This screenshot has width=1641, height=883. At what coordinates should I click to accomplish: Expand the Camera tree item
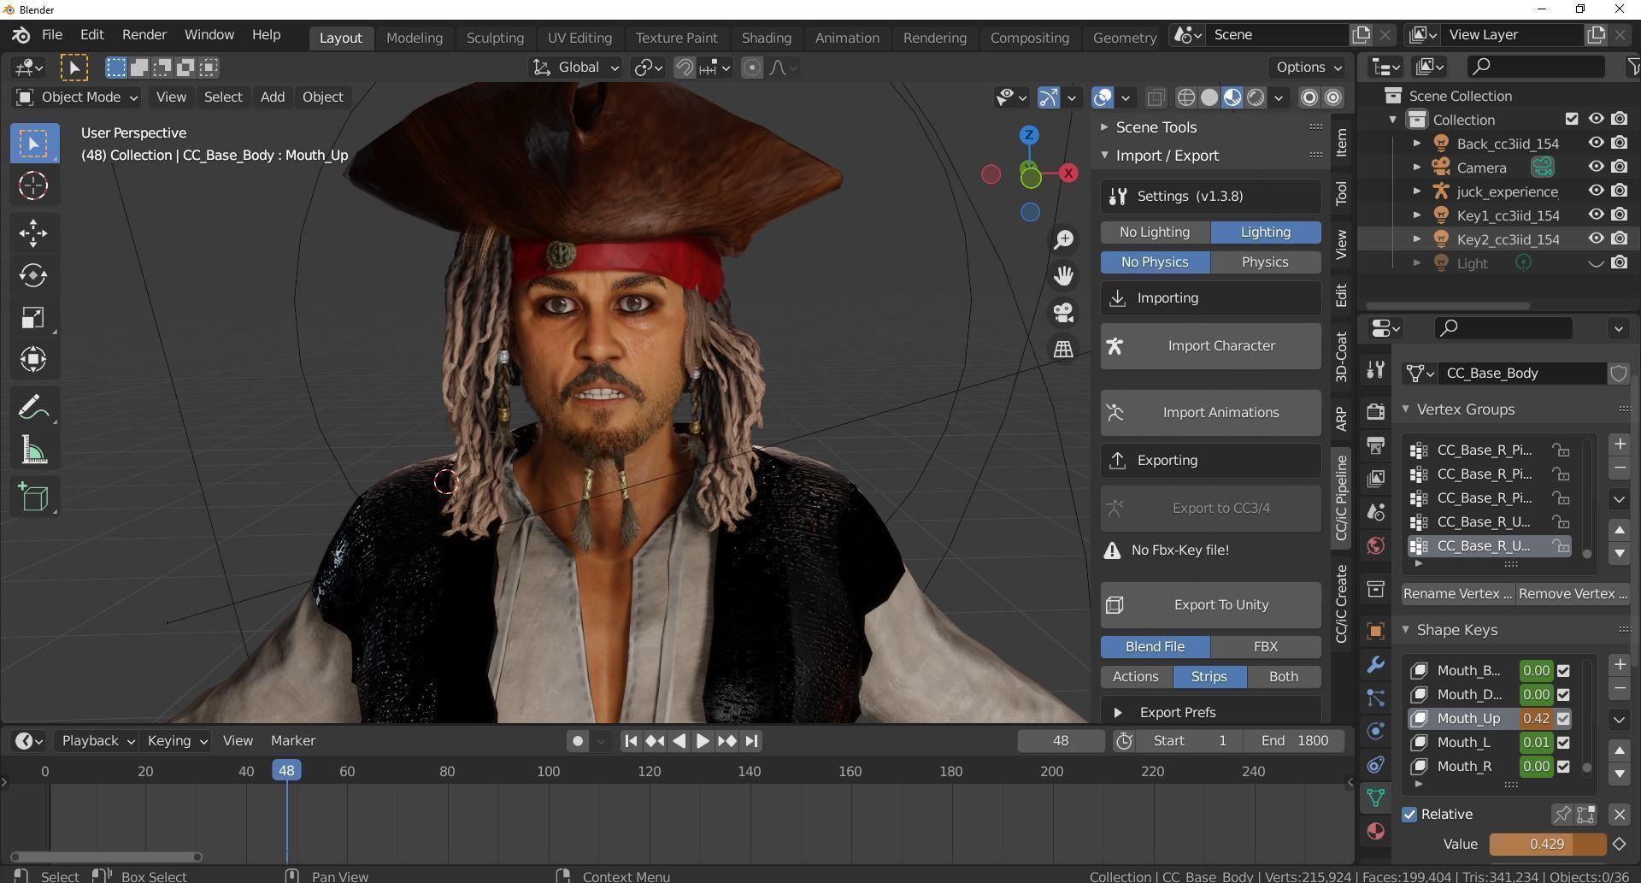point(1416,168)
